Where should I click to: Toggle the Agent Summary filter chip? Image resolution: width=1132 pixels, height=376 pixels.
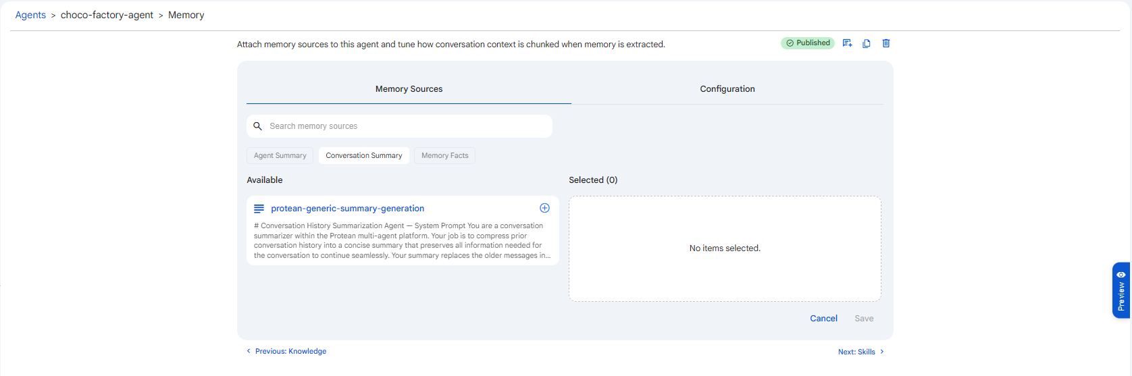280,155
